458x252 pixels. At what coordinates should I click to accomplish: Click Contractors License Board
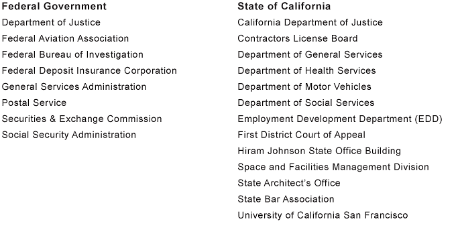click(297, 39)
